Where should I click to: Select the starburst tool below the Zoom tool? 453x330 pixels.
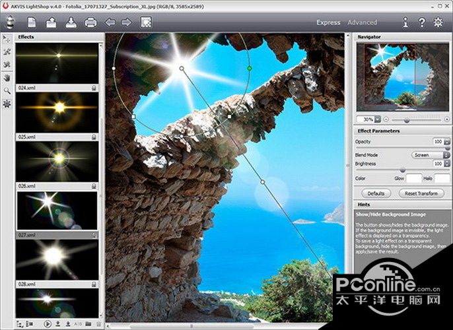click(7, 104)
